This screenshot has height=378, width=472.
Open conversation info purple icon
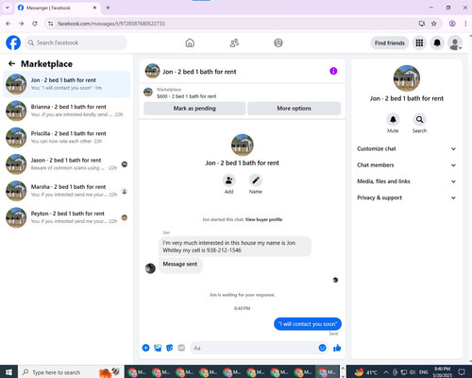point(333,71)
